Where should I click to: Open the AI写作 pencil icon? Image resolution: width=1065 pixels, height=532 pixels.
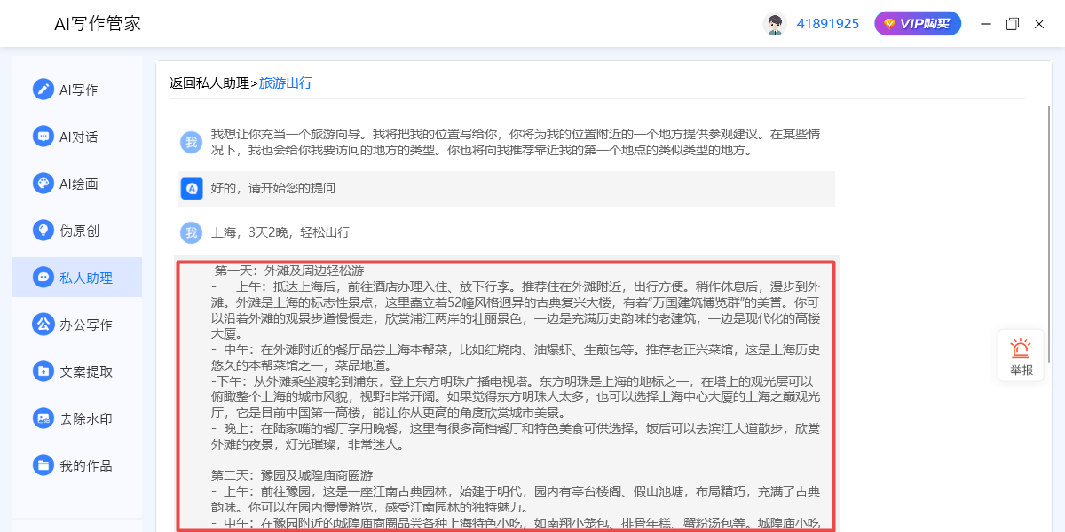(43, 90)
